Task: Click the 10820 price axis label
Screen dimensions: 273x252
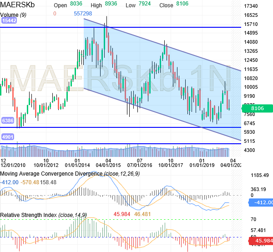Action: click(251, 78)
